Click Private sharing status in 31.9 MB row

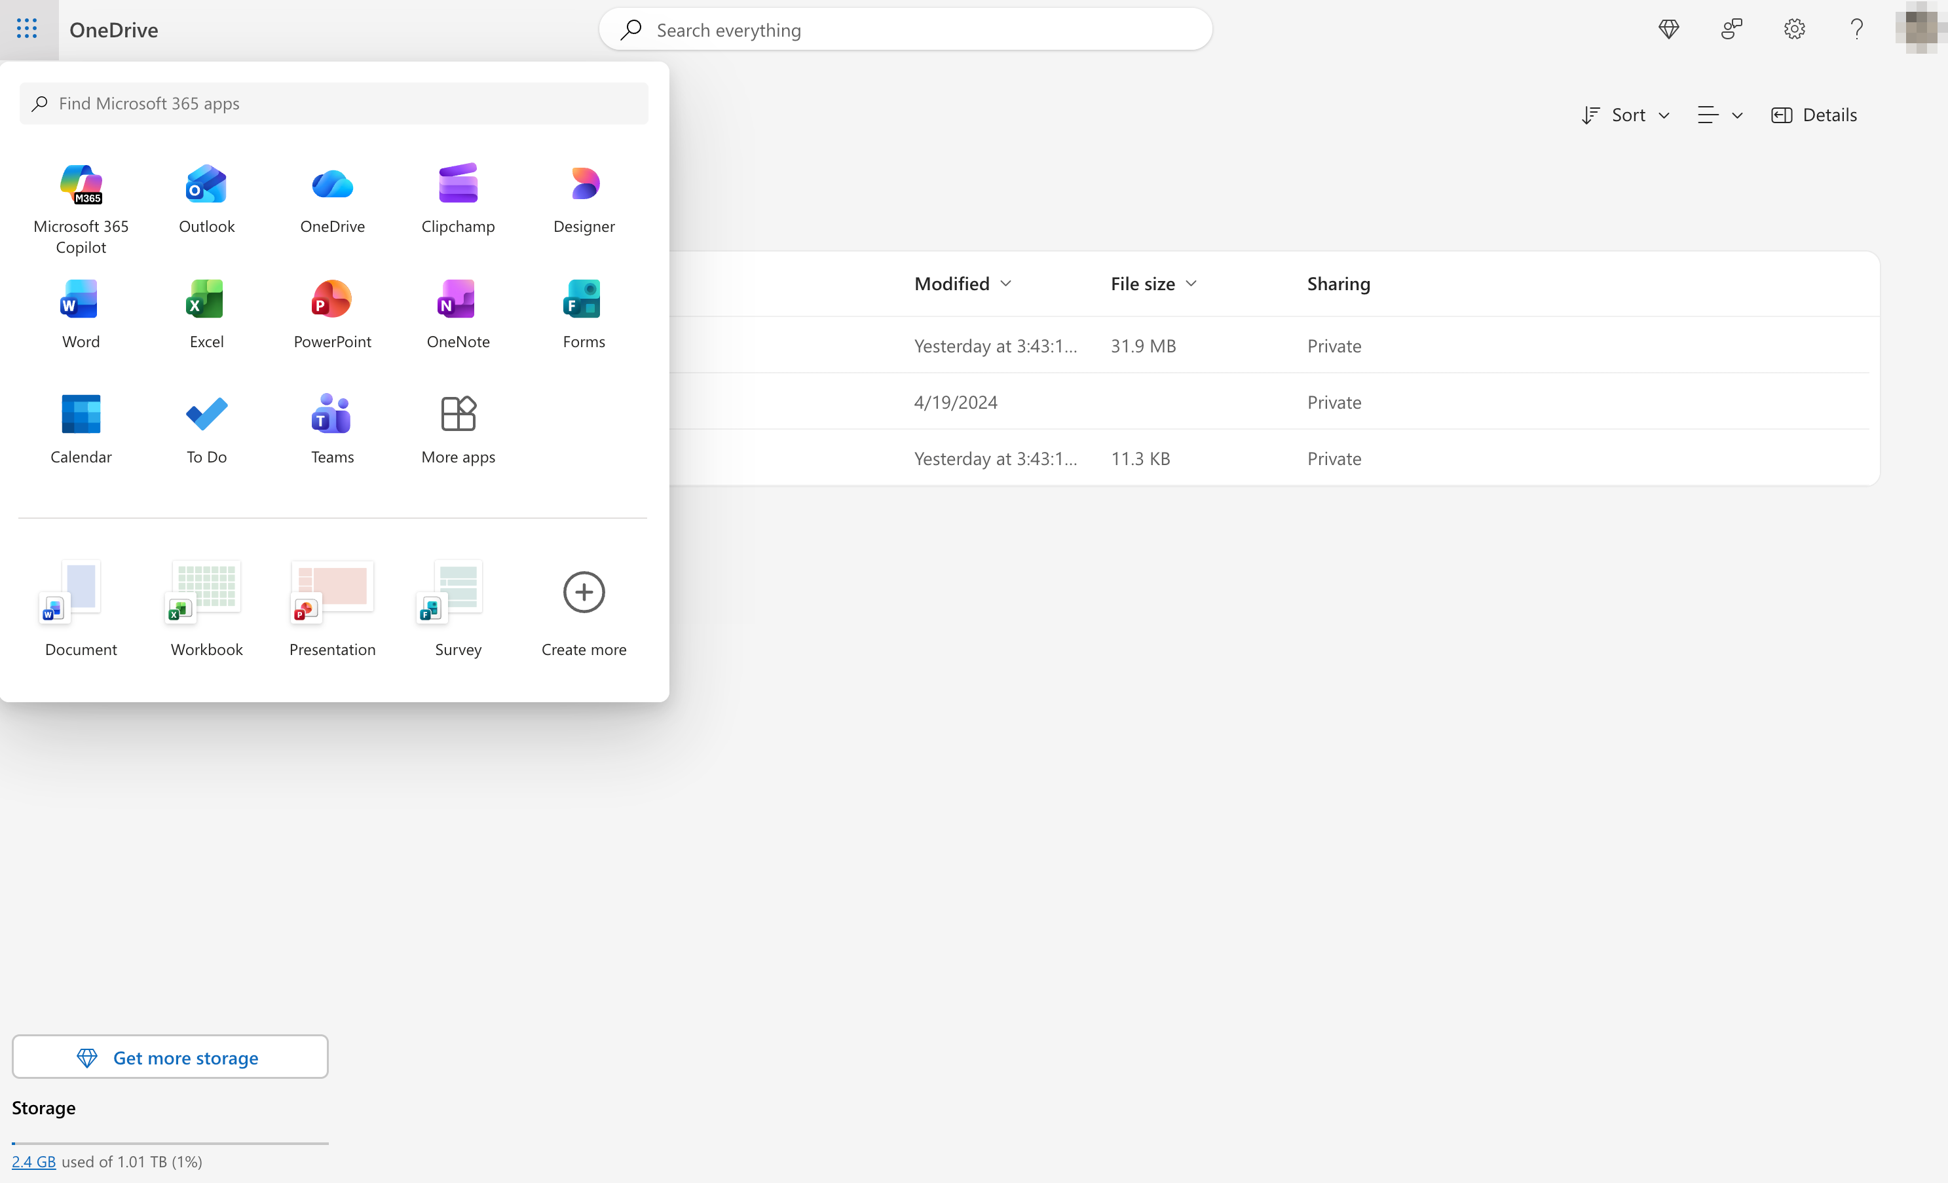(x=1334, y=346)
